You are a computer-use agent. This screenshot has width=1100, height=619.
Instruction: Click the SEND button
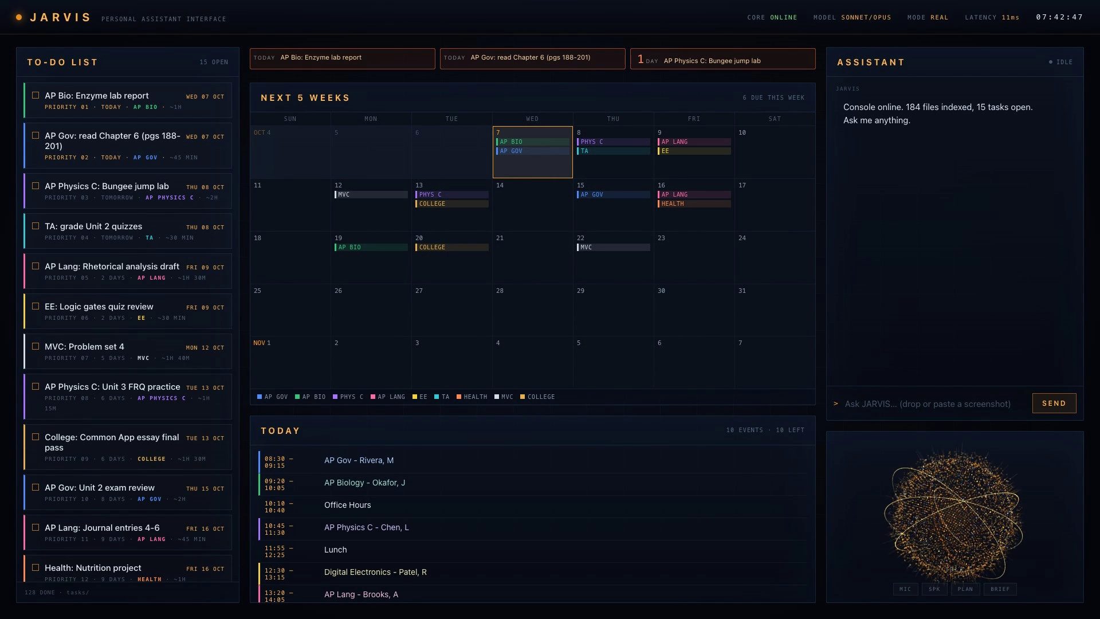1054,403
